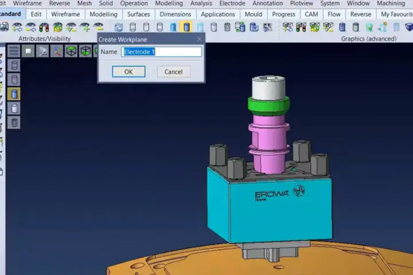Click the dark blue cube icon in ribbon
The image size is (413, 275).
[x=409, y=27]
